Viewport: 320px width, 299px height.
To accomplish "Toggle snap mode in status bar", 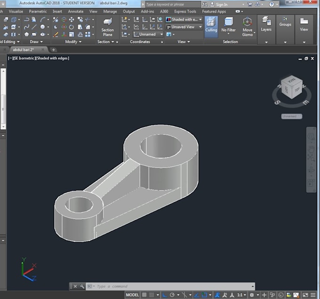I will point(152,295).
